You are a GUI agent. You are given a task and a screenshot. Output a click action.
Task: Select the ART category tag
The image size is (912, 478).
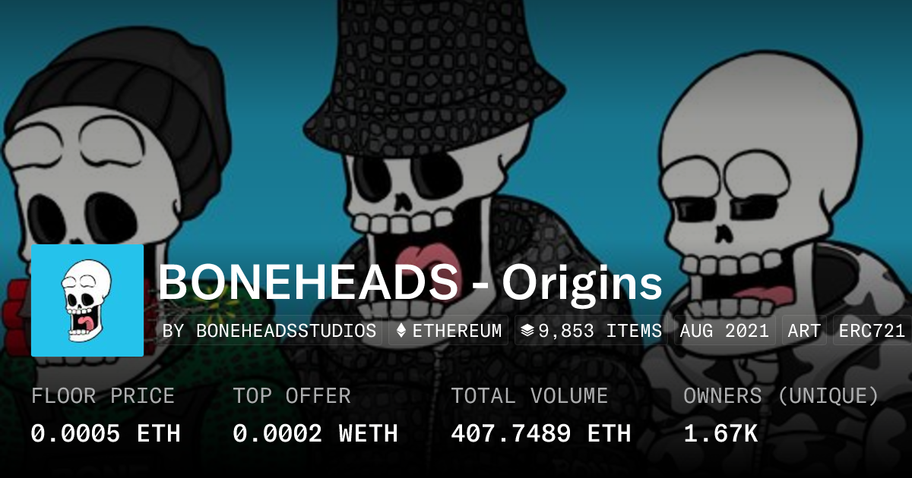[804, 331]
